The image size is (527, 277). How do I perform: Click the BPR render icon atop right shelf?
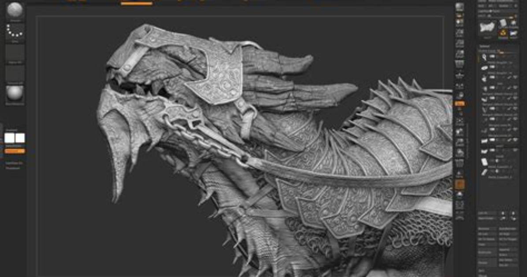pos(460,7)
